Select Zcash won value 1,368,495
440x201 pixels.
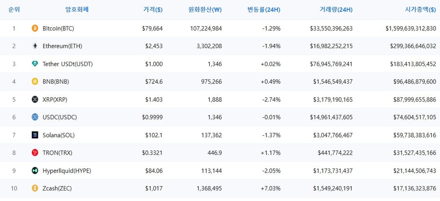point(209,188)
